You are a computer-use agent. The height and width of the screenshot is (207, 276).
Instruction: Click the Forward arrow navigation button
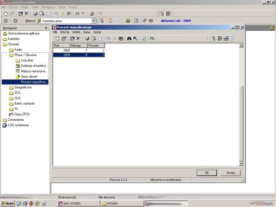click(x=16, y=21)
